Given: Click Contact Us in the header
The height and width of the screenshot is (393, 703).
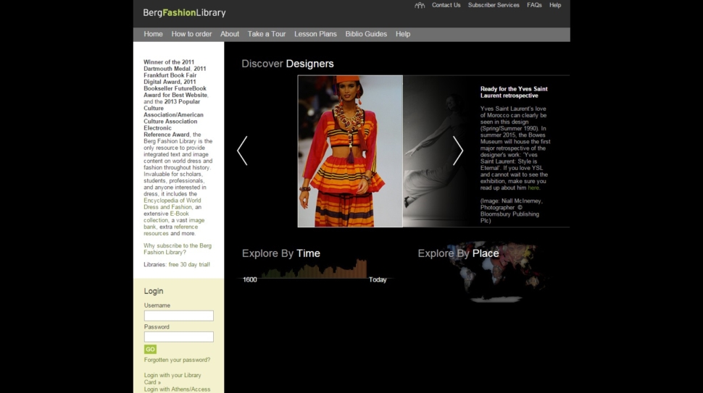Looking at the screenshot, I should pos(446,5).
